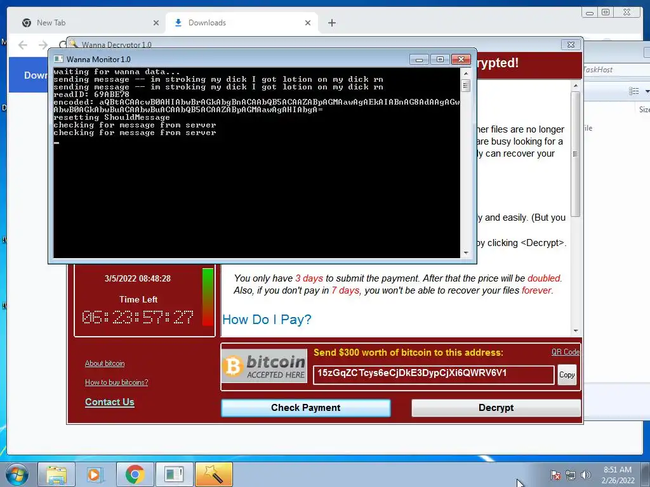Click the volume speaker tray icon

coord(586,475)
